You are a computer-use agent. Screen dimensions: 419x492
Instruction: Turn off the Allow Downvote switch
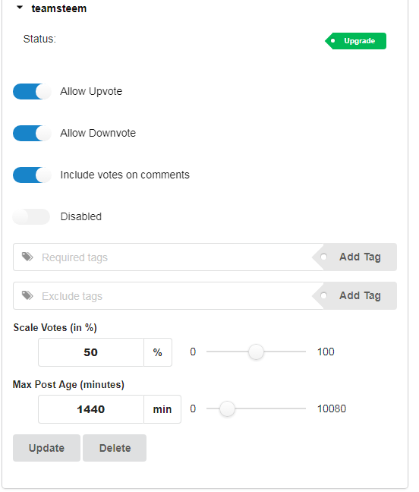click(32, 133)
